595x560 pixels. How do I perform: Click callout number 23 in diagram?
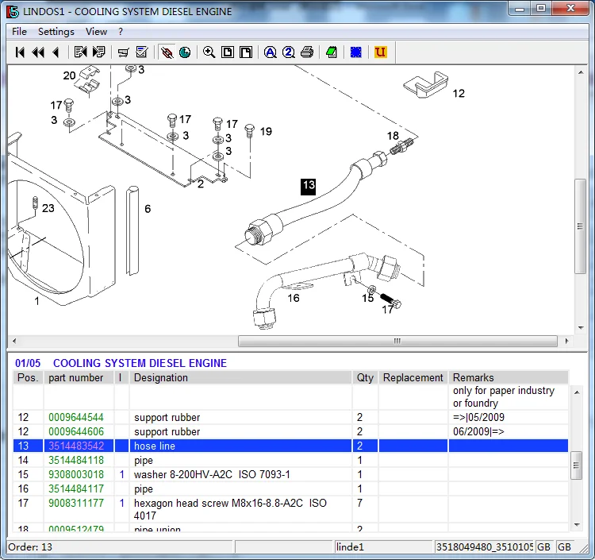click(x=48, y=208)
